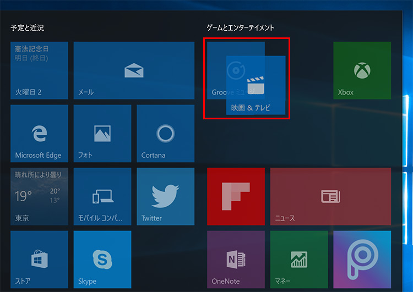Image resolution: width=413 pixels, height=292 pixels.
Task: Launch the モバイル コンパニオン tile
Action: point(102,196)
